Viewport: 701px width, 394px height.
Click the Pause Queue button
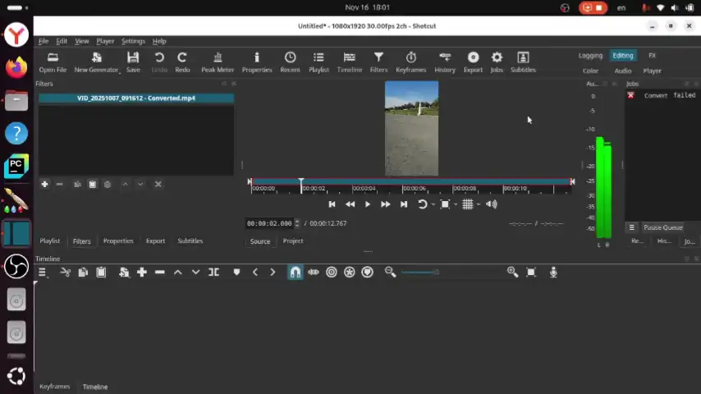(x=662, y=227)
